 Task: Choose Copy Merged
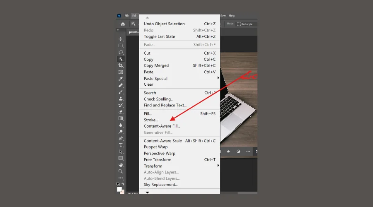[179, 65]
